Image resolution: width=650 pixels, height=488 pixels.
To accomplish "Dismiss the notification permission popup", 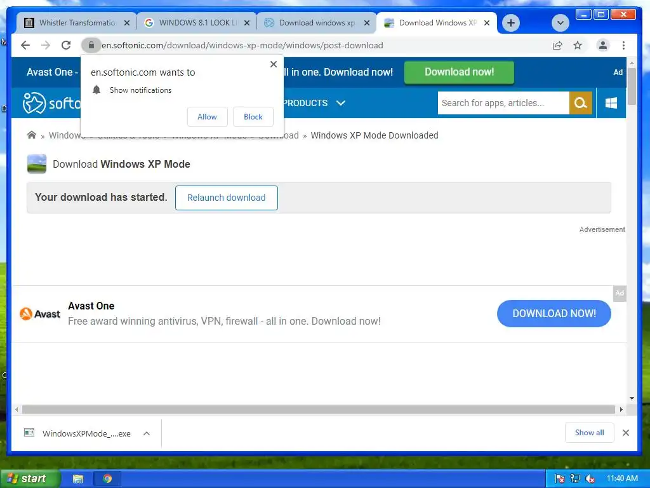I will pos(273,64).
